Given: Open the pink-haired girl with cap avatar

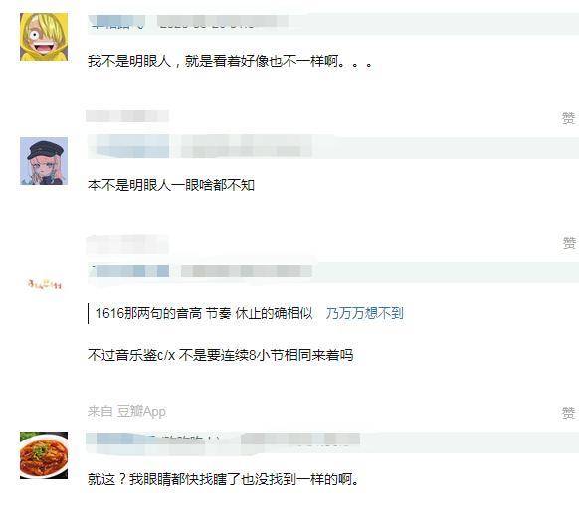Looking at the screenshot, I should pos(44,161).
